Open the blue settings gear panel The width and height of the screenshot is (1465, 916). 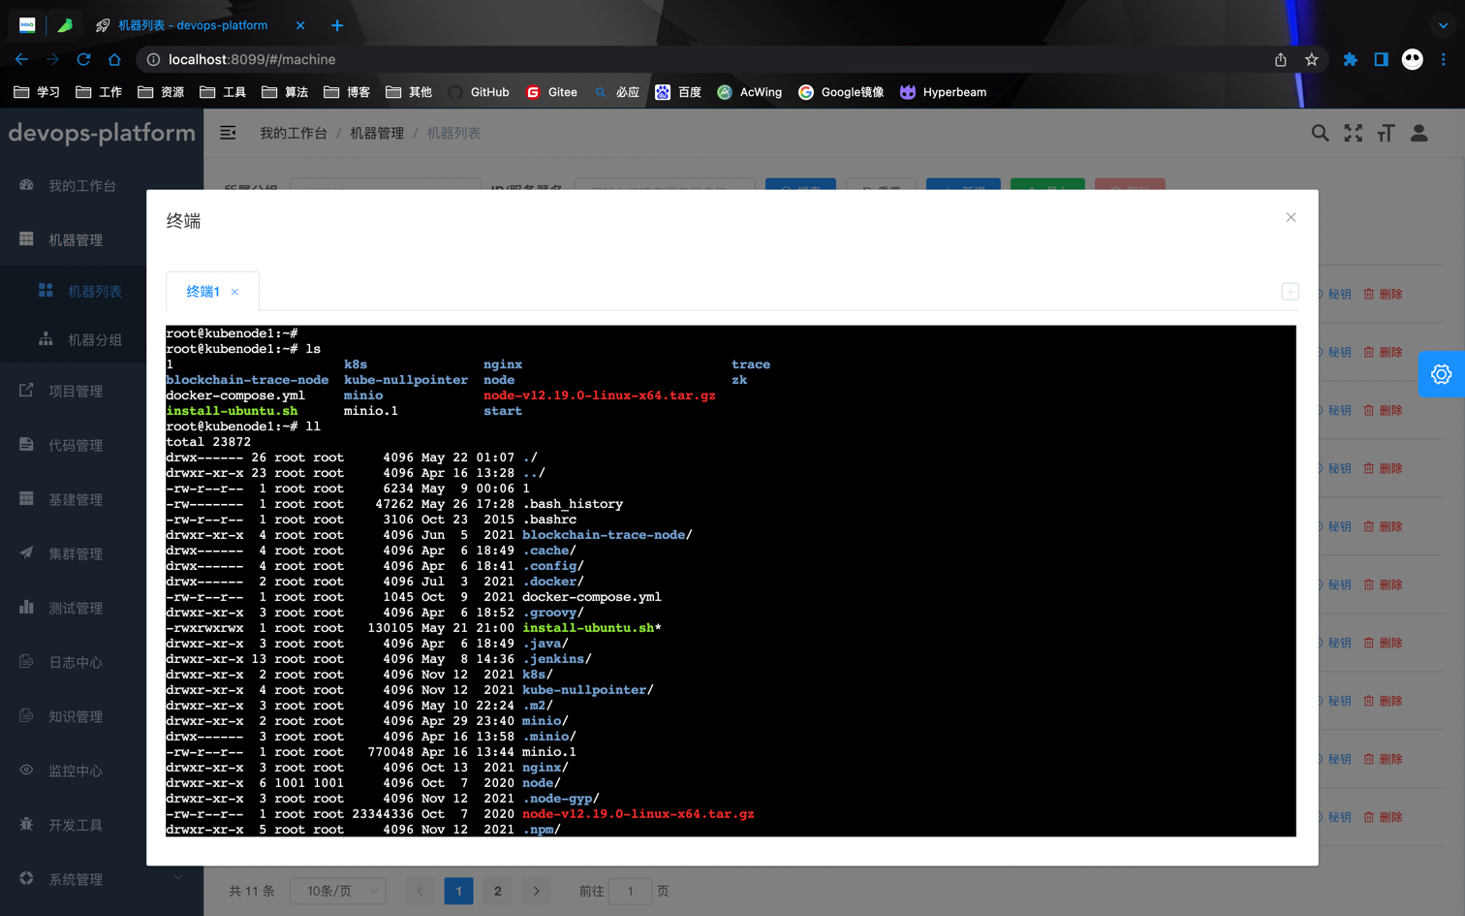coord(1441,374)
